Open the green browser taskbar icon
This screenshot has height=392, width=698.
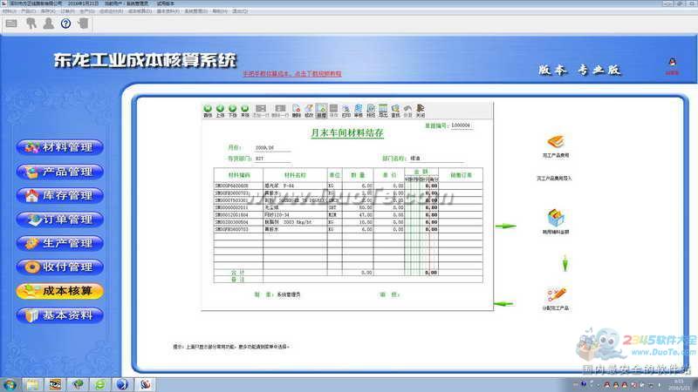click(x=100, y=384)
